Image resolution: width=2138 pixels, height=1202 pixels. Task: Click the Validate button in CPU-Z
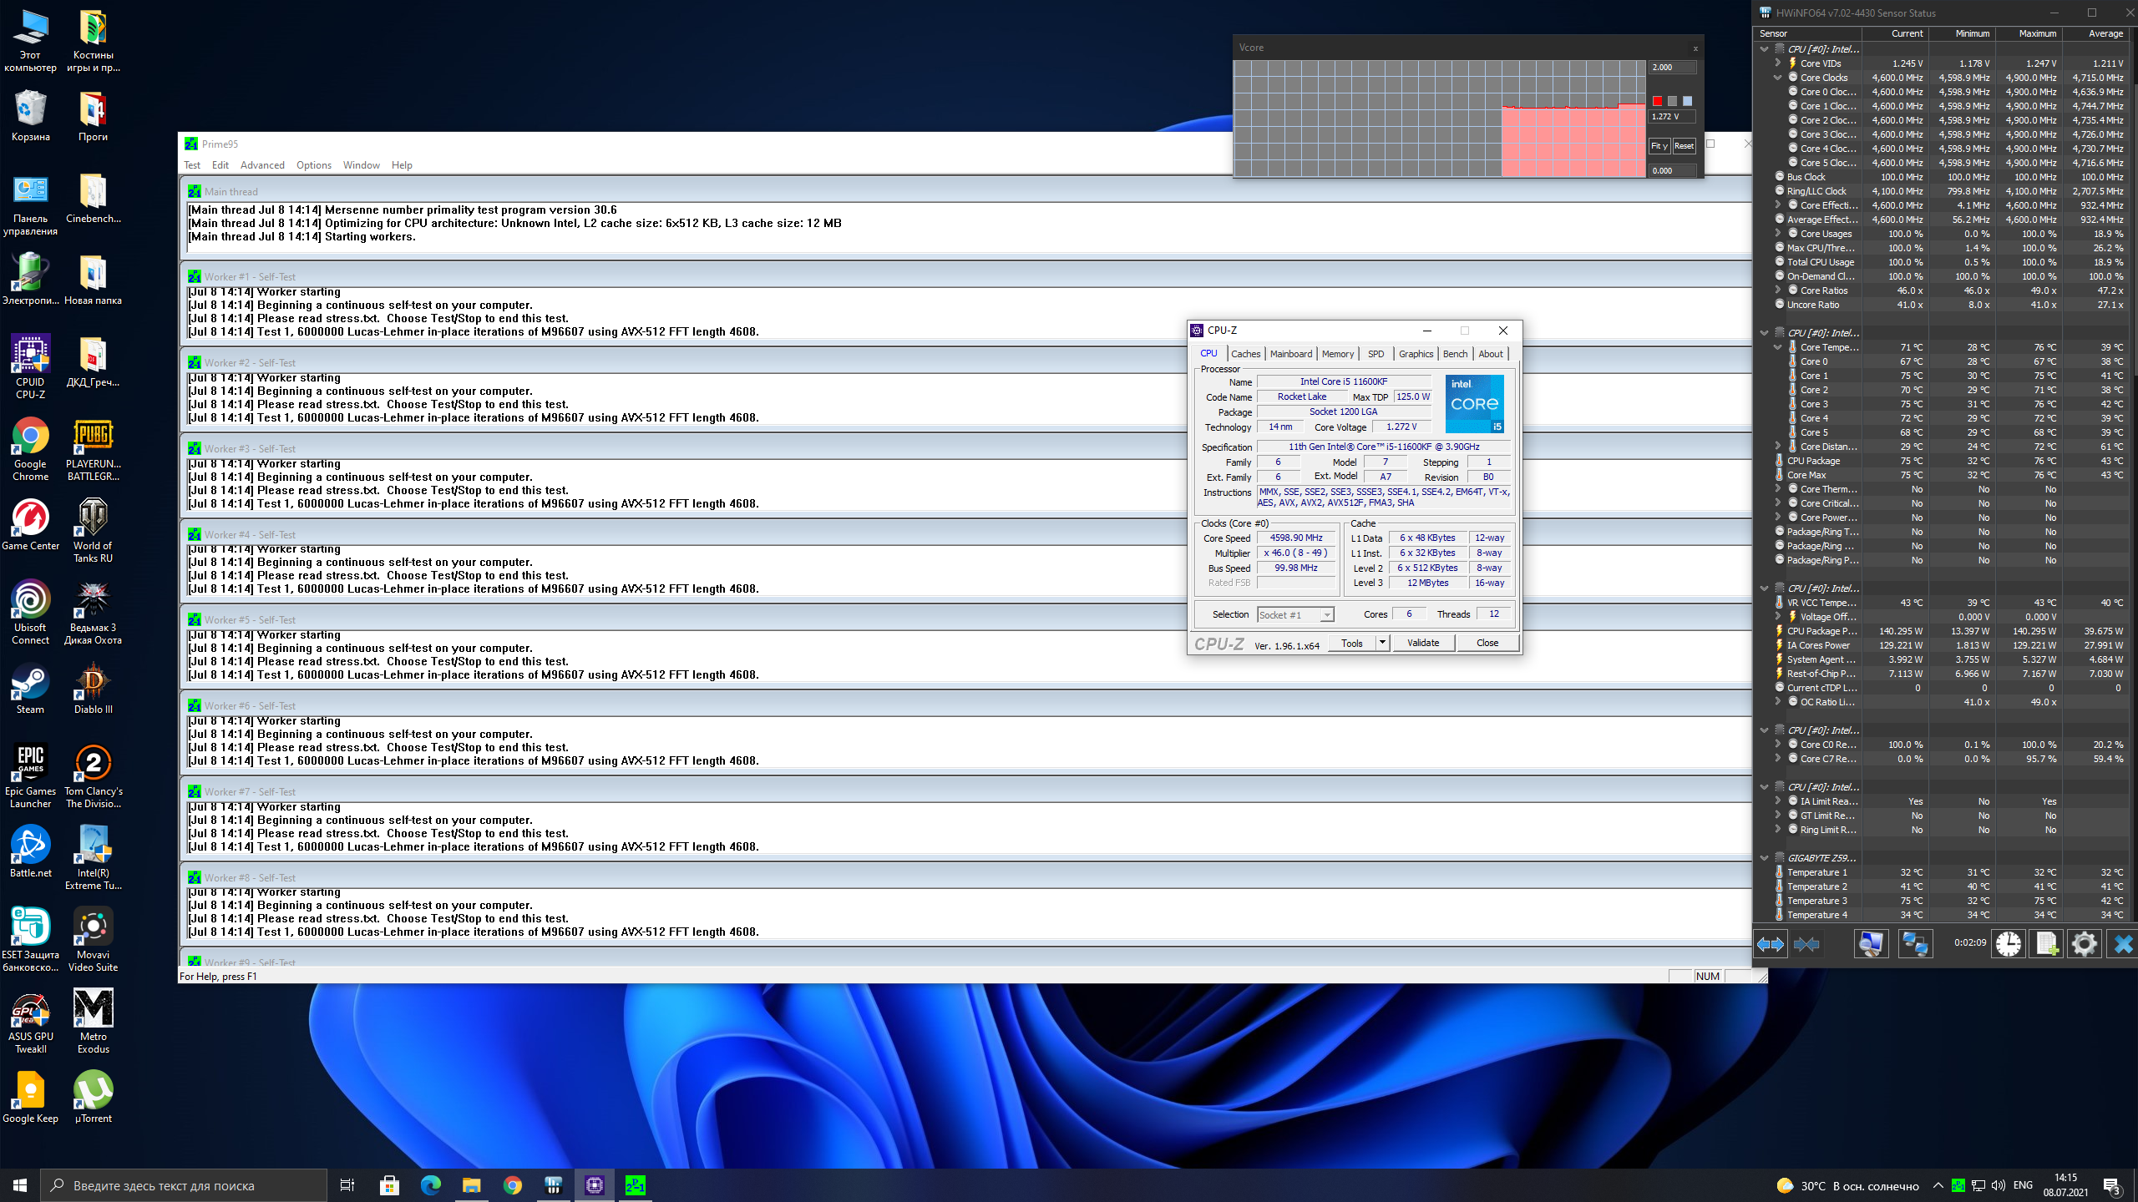click(1423, 643)
